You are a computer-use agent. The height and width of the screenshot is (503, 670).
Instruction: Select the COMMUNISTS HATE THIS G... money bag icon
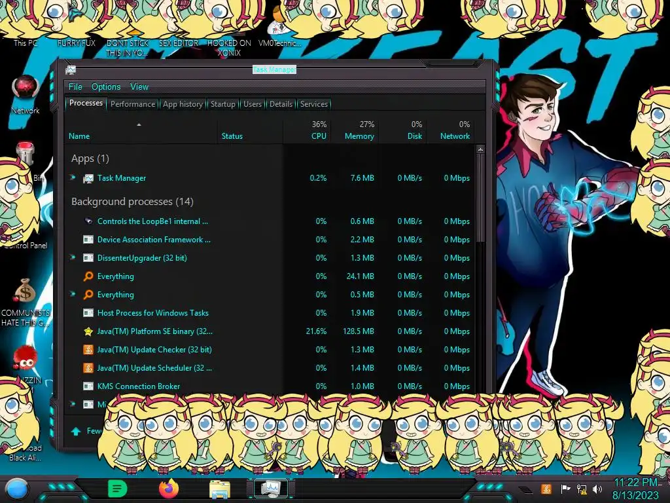pos(25,291)
